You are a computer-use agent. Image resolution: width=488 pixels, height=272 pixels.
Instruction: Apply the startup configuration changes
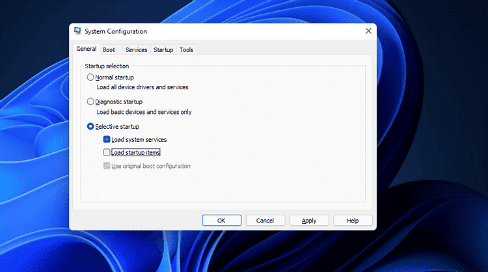click(x=309, y=221)
